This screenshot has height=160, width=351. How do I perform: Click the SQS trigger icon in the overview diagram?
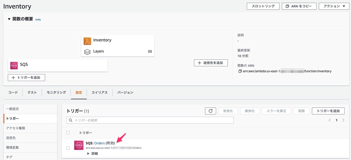click(14, 65)
